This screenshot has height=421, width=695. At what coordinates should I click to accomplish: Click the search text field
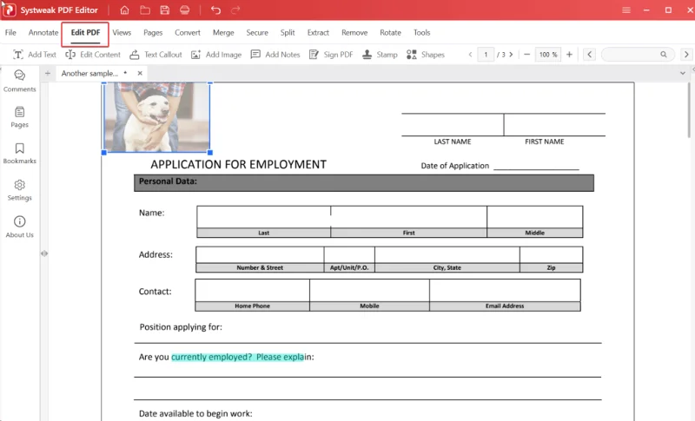(x=632, y=55)
